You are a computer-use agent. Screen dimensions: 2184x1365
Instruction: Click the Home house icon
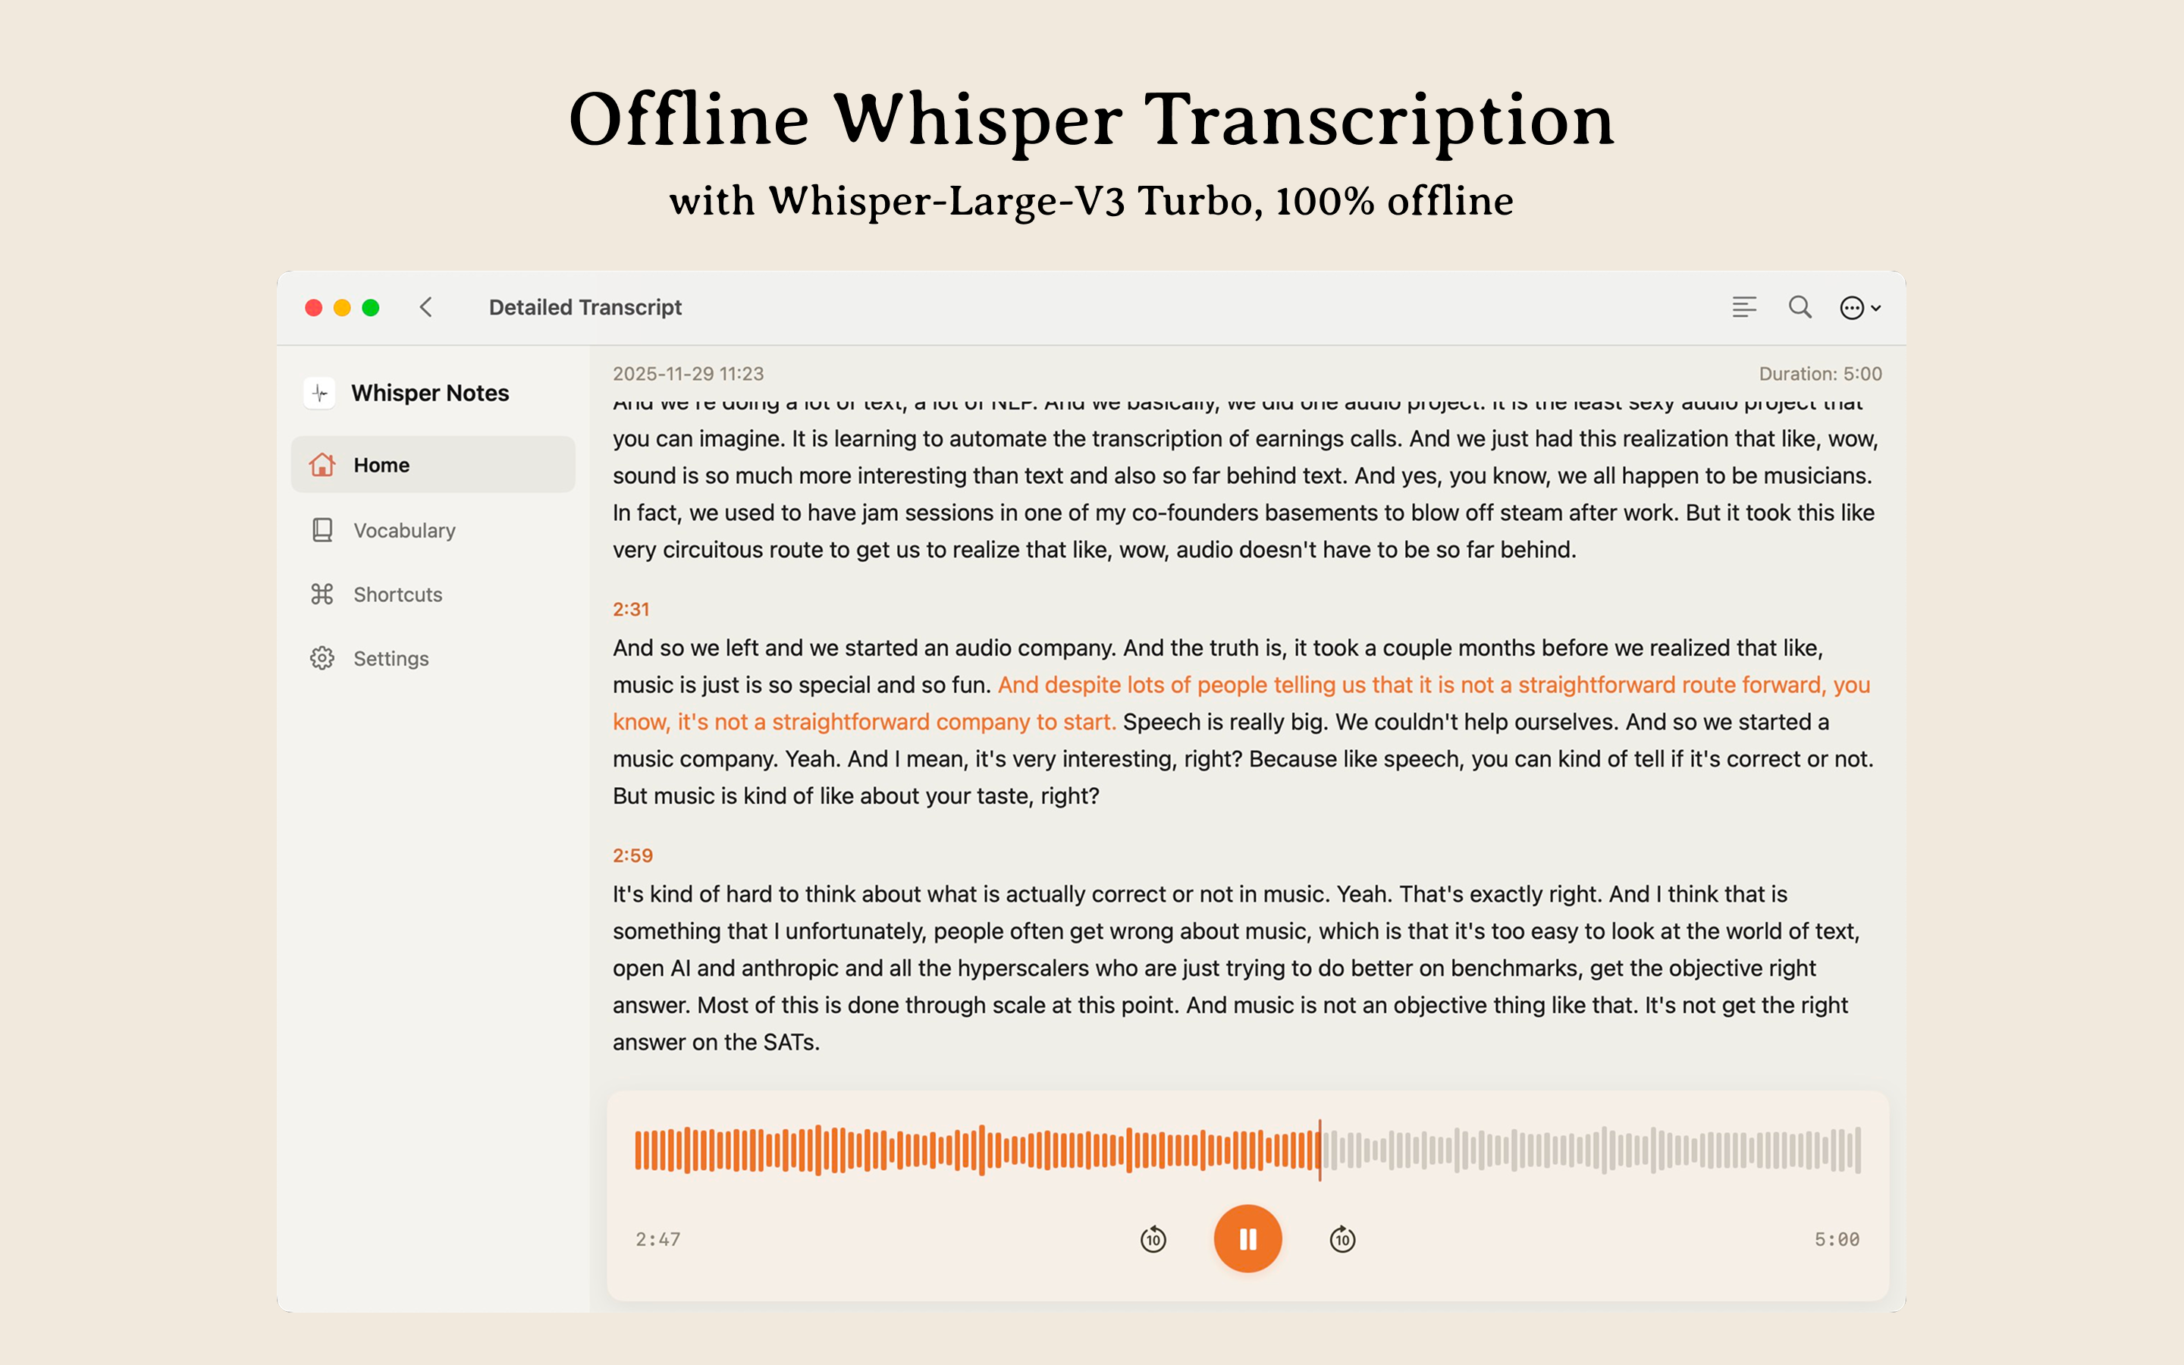[322, 464]
